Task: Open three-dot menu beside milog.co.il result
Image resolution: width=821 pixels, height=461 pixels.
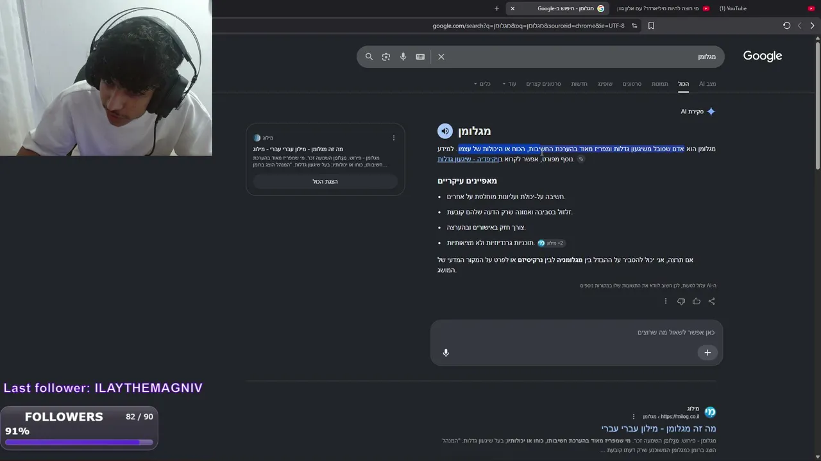Action: pyautogui.click(x=634, y=416)
